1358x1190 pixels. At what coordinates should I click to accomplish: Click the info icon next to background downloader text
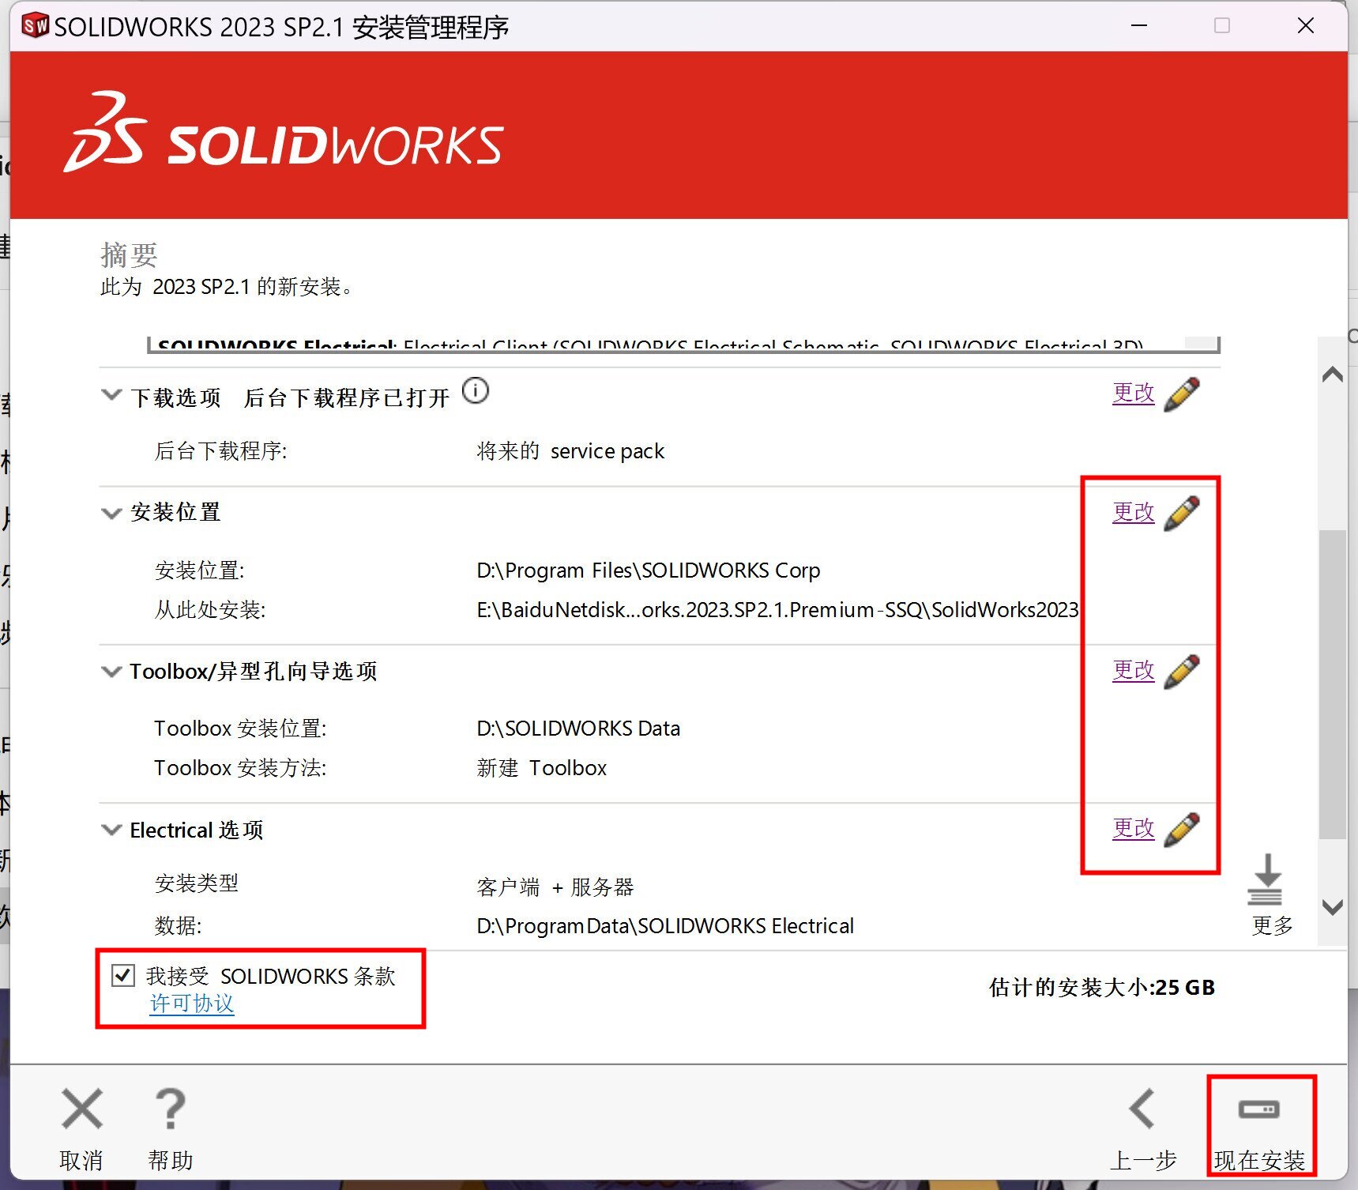pyautogui.click(x=476, y=390)
